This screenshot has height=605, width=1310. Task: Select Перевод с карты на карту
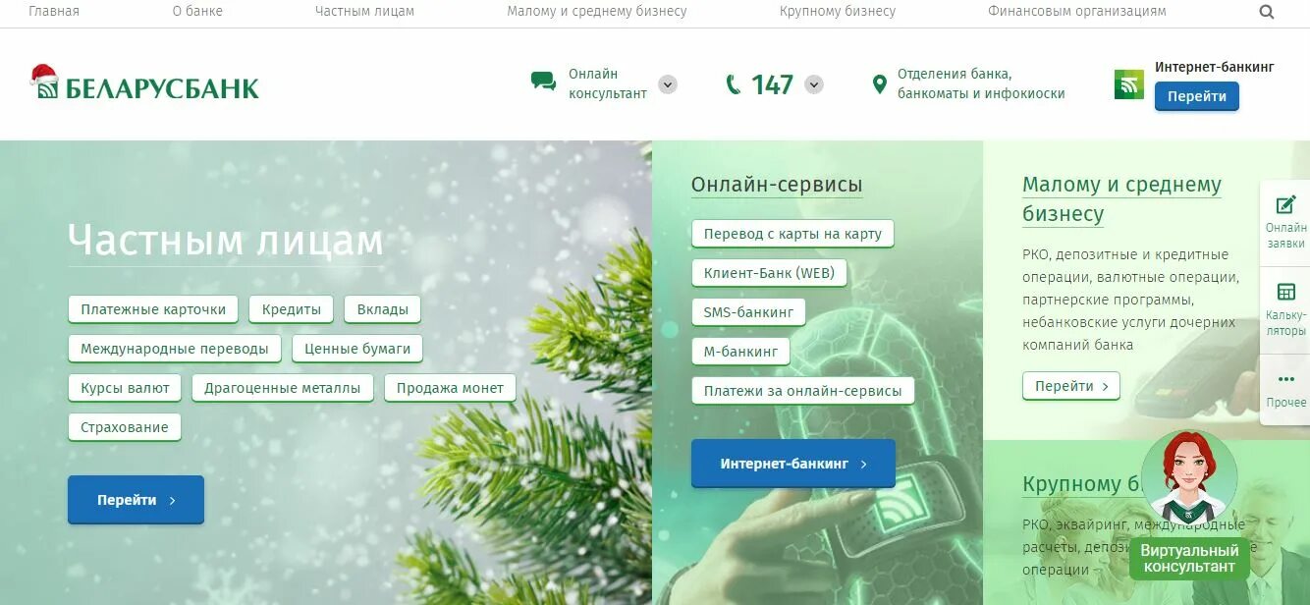tap(792, 234)
